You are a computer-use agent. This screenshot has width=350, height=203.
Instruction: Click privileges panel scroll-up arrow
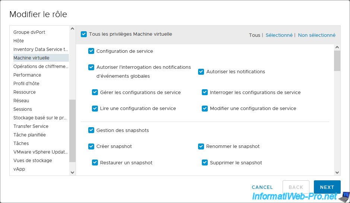[x=337, y=47]
